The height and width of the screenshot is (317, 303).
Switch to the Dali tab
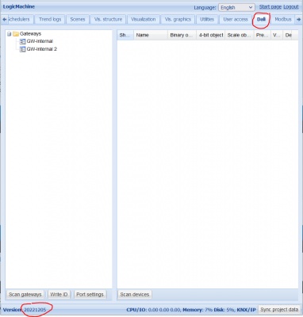[261, 19]
